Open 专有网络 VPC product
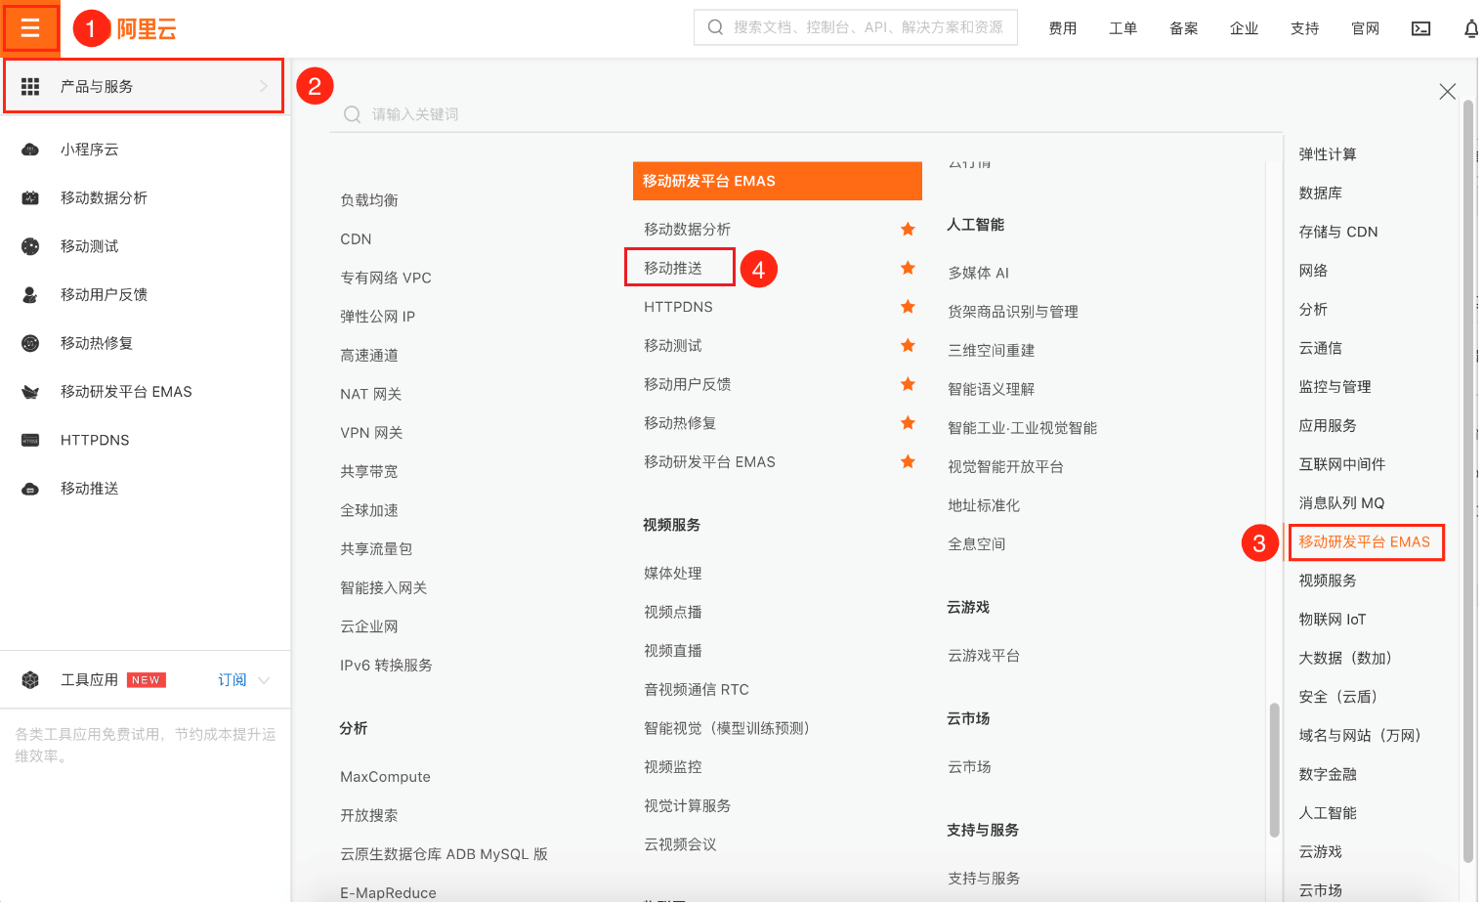 (x=386, y=278)
